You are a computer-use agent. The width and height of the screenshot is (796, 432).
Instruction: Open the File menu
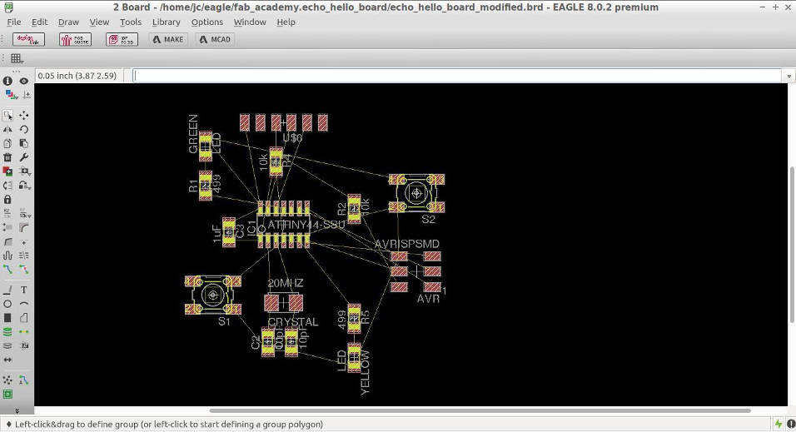[x=13, y=22]
